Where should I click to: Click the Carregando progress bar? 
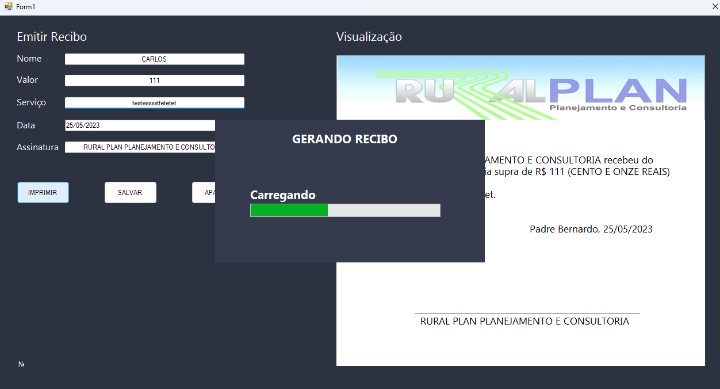(344, 210)
